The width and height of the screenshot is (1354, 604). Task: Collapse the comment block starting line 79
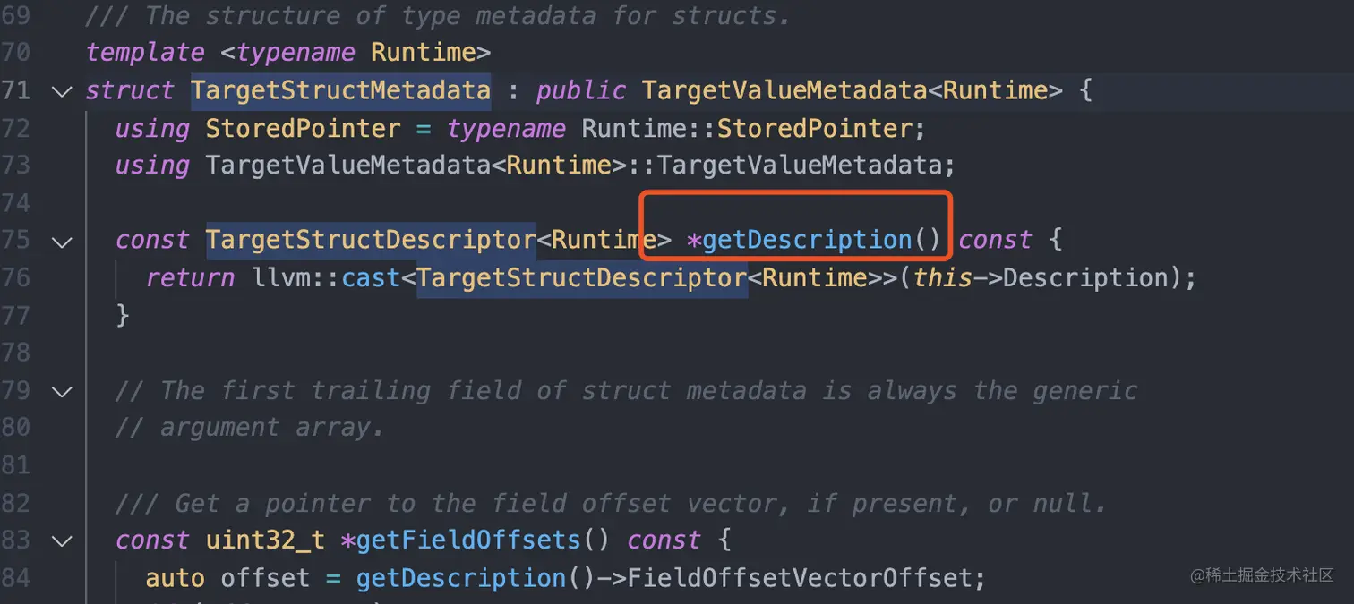[62, 391]
